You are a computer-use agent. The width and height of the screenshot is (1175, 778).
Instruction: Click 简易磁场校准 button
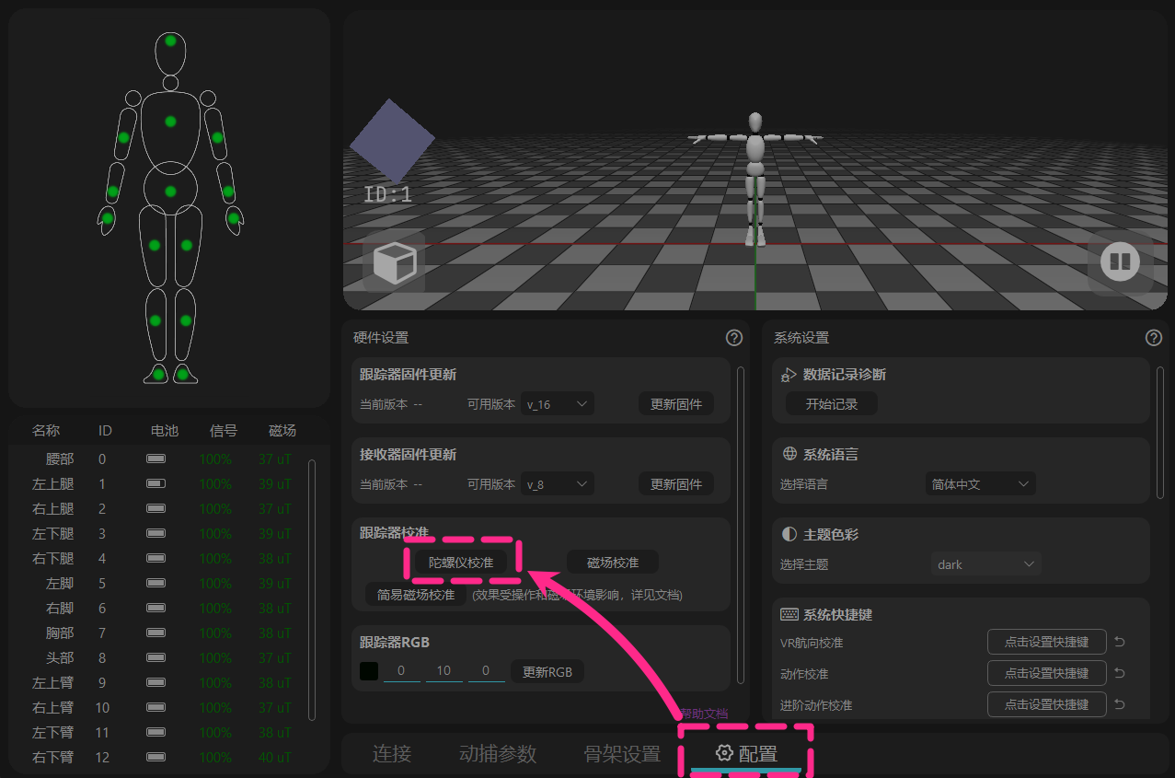416,594
